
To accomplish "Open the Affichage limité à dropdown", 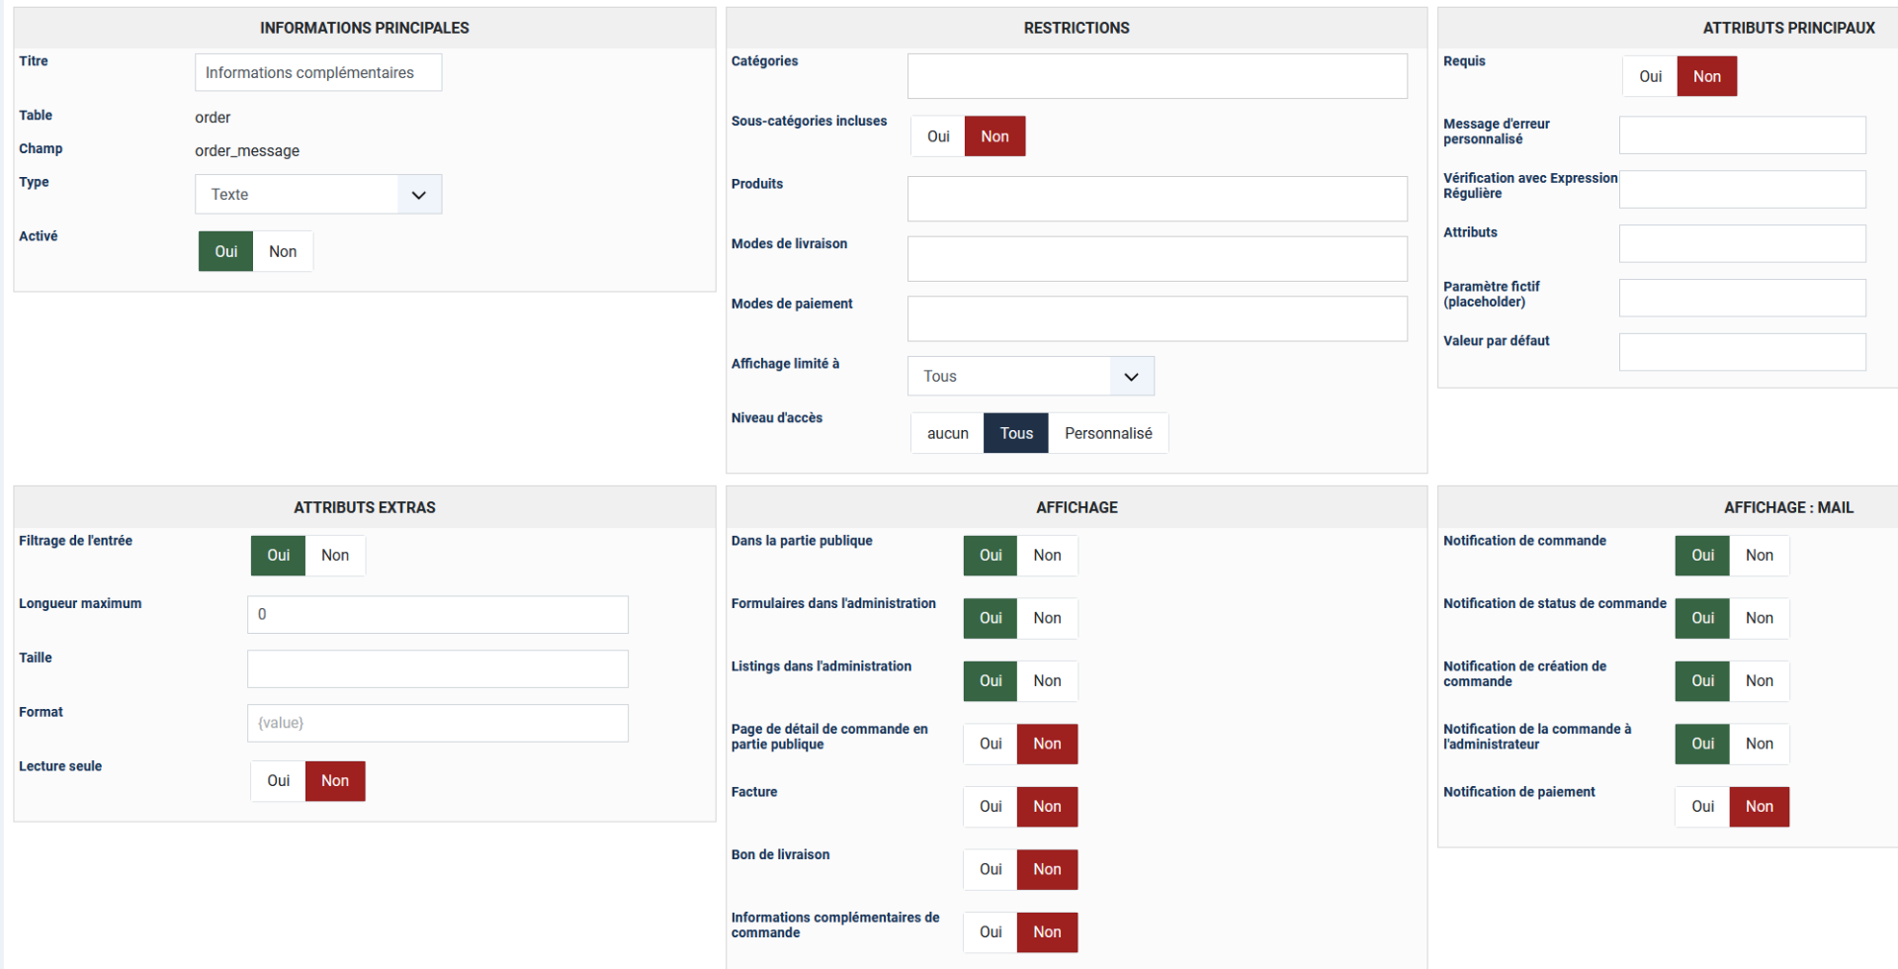I will pyautogui.click(x=1030, y=377).
